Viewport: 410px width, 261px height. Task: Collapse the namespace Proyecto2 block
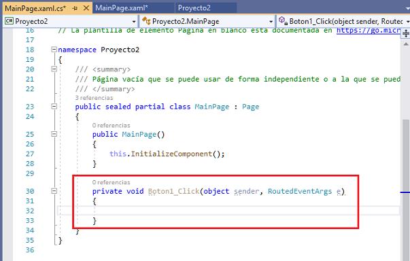coord(54,50)
